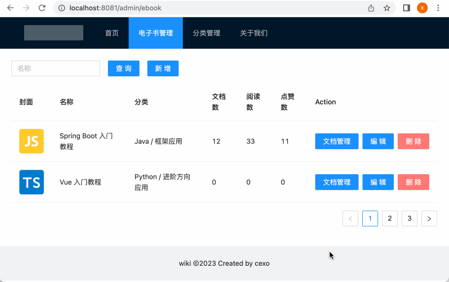Click the share page icon
Screen dimensions: 449x282
point(371,8)
